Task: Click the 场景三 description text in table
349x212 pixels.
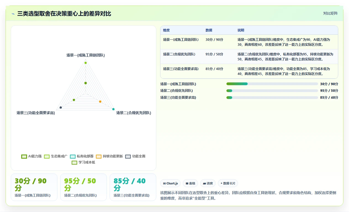Action: pyautogui.click(x=284, y=71)
